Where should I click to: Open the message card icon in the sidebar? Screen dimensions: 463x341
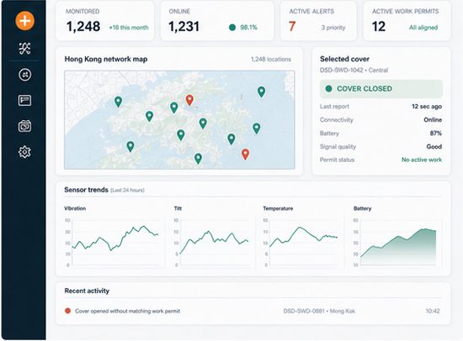click(24, 101)
